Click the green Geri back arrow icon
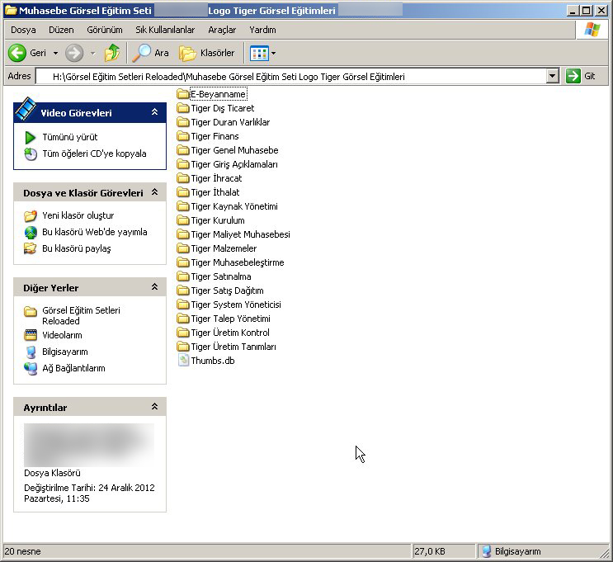613x562 pixels. point(17,53)
